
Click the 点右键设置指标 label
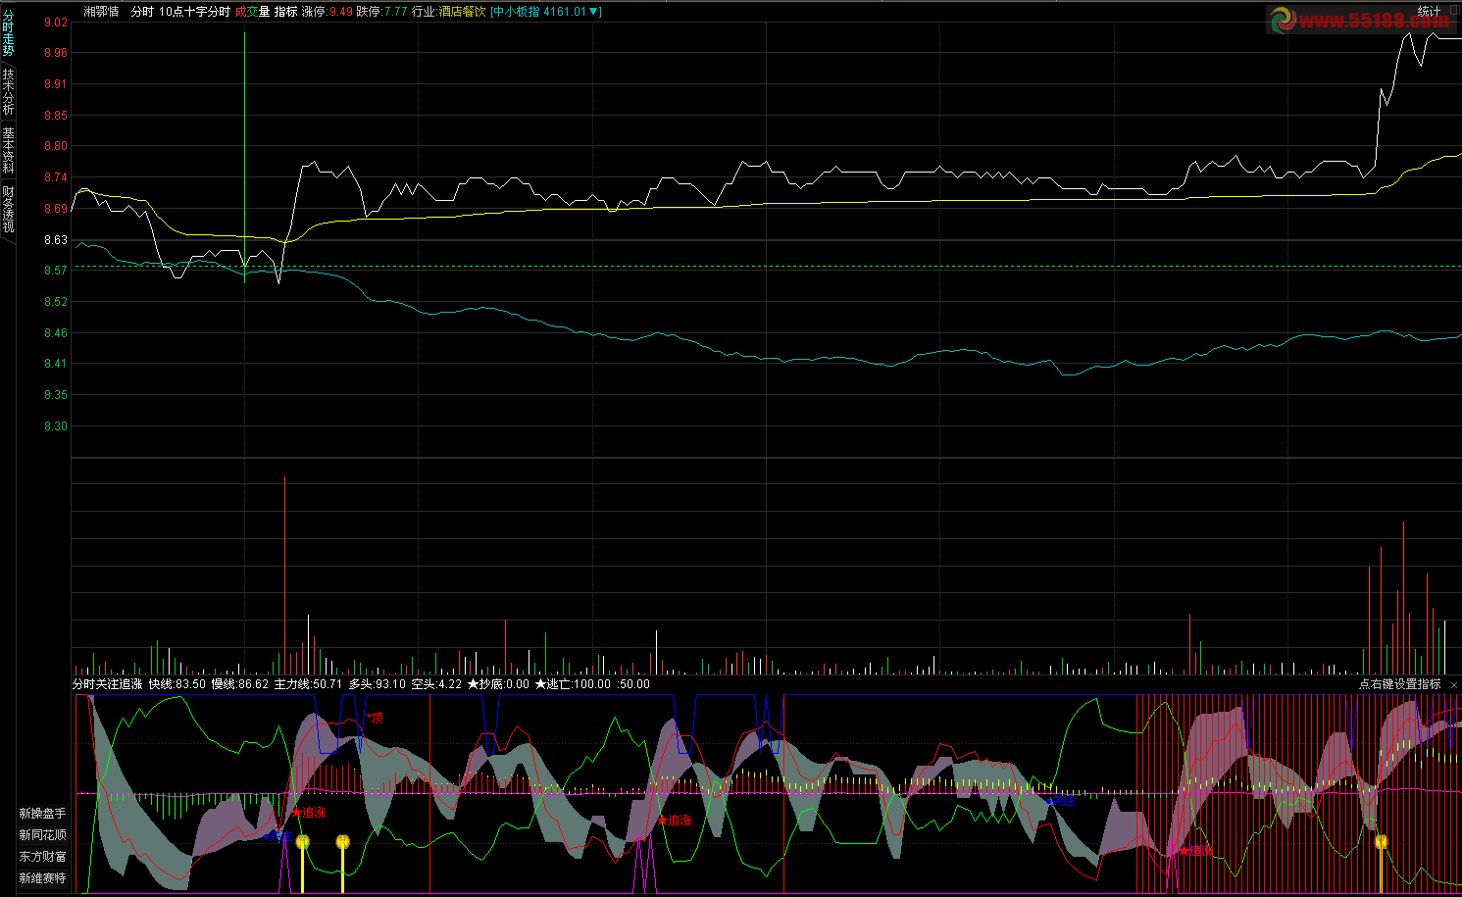[x=1399, y=684]
